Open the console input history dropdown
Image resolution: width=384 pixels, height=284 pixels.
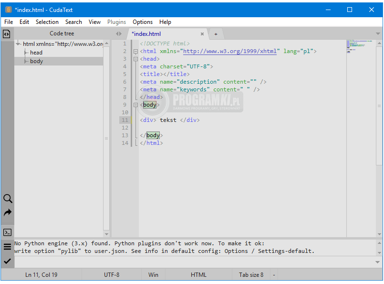tap(377, 262)
